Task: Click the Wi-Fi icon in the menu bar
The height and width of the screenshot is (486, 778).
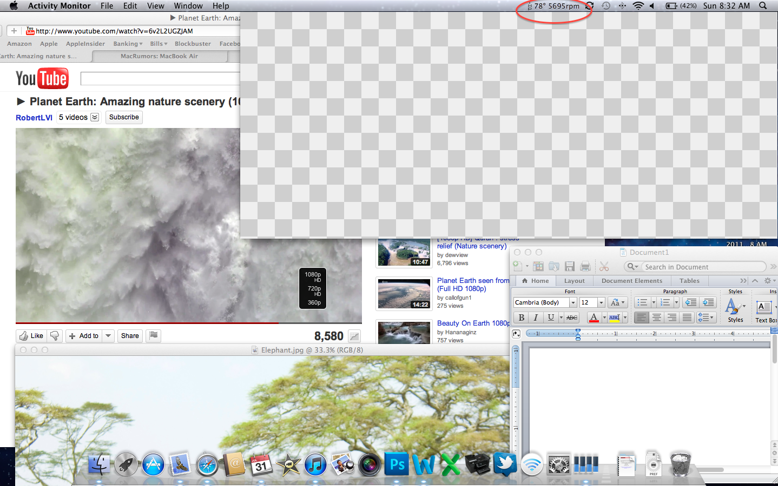Action: (638, 6)
